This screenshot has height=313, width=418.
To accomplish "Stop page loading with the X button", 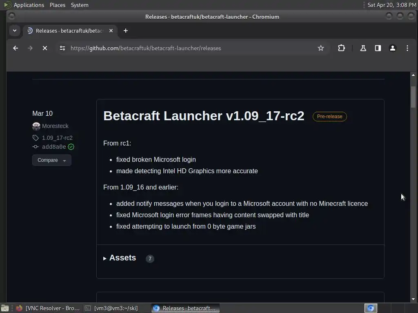I will [x=45, y=48].
